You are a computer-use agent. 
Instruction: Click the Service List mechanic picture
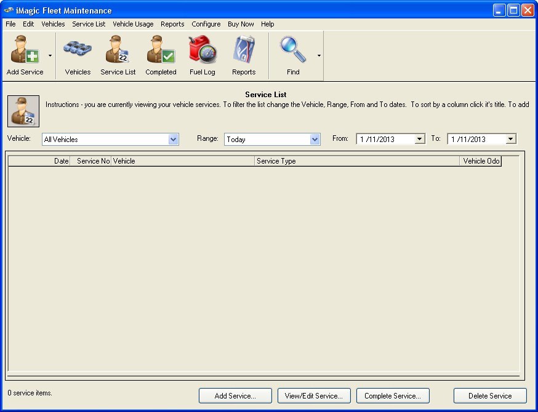click(x=23, y=111)
